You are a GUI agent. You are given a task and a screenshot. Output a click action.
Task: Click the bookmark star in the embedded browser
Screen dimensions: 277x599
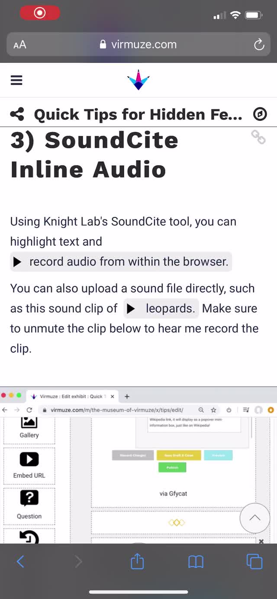213,410
